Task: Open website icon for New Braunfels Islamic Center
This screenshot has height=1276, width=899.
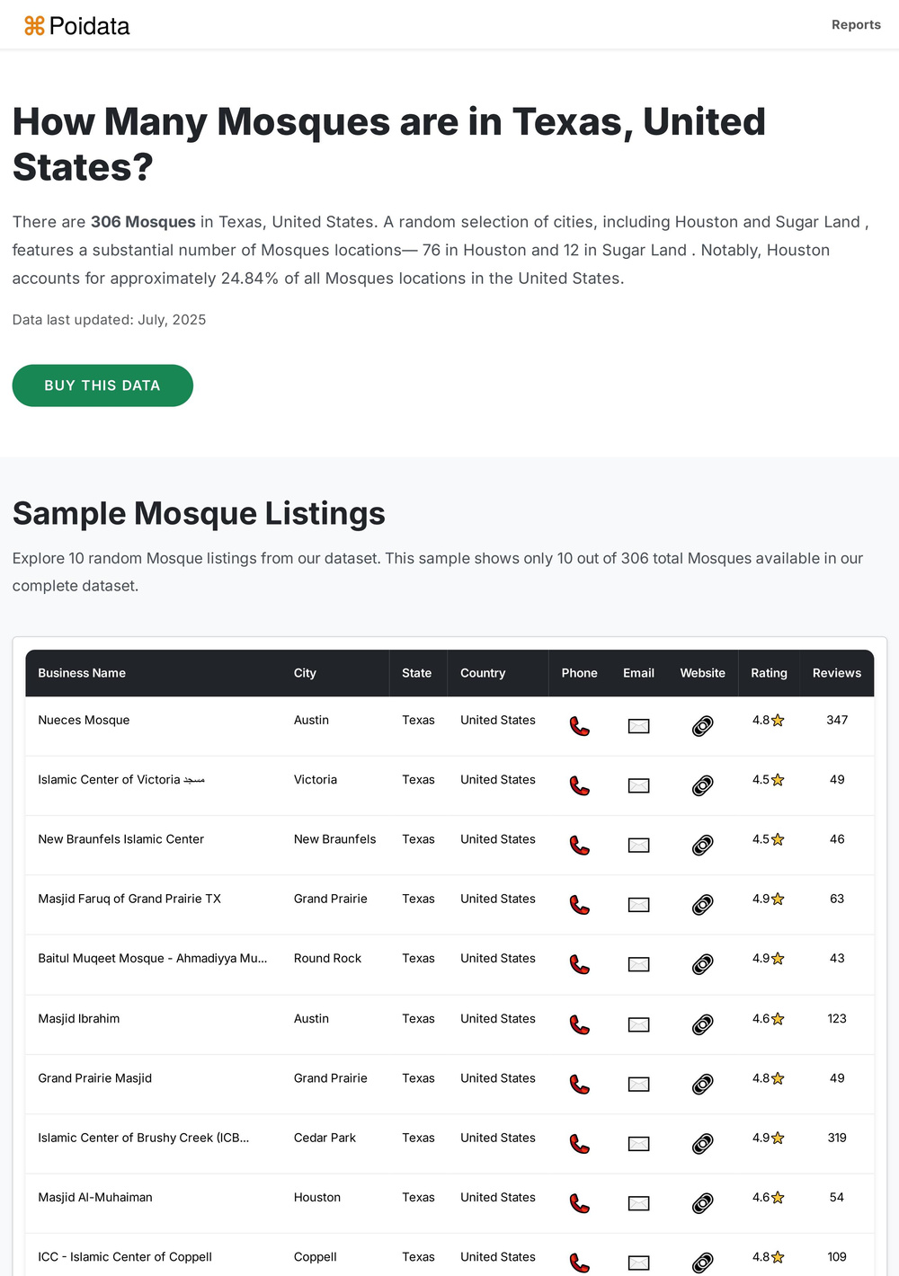Action: coord(703,845)
